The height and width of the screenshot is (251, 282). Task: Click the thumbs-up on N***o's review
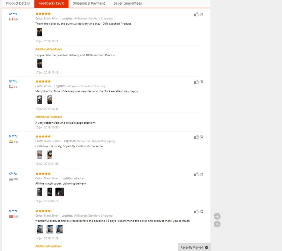tap(196, 82)
